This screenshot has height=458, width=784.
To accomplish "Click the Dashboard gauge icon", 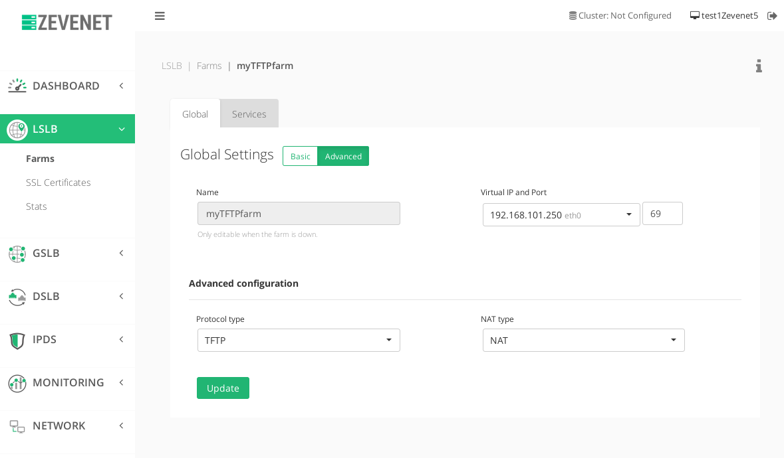I will coord(17,86).
